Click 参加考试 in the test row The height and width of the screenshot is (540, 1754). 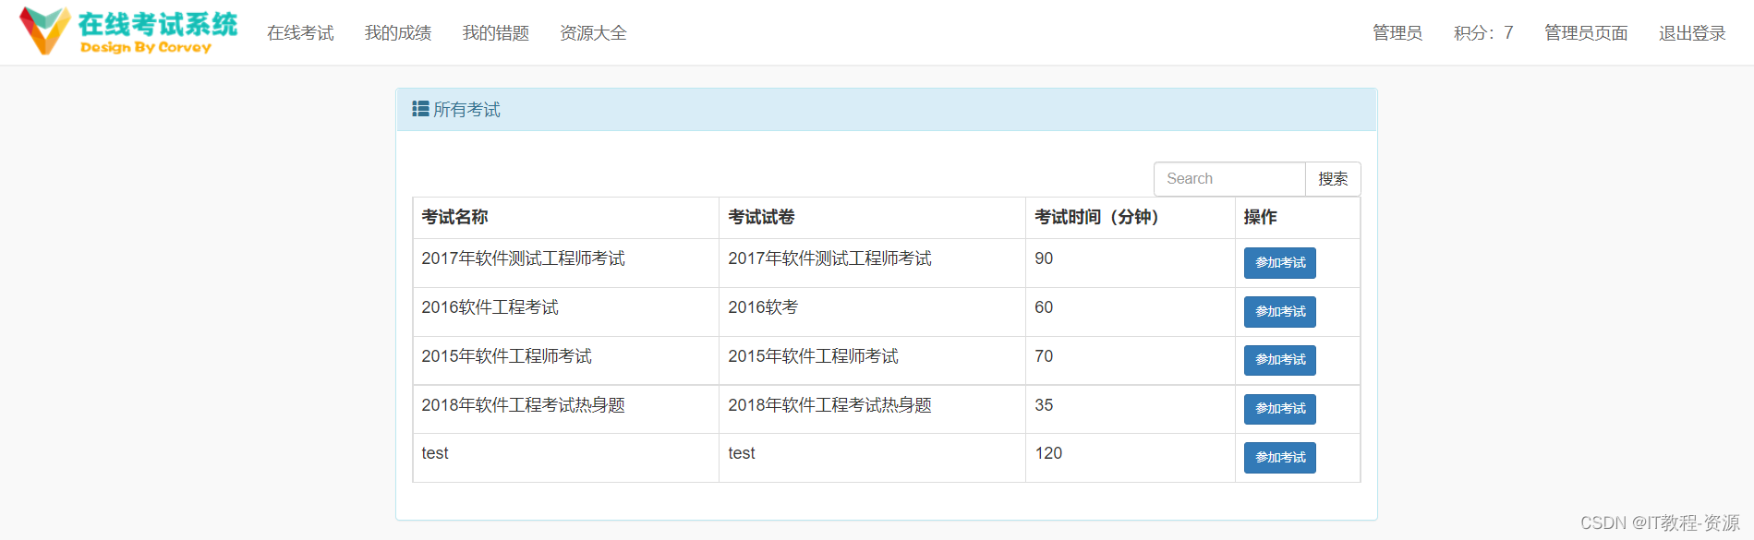[x=1280, y=458]
